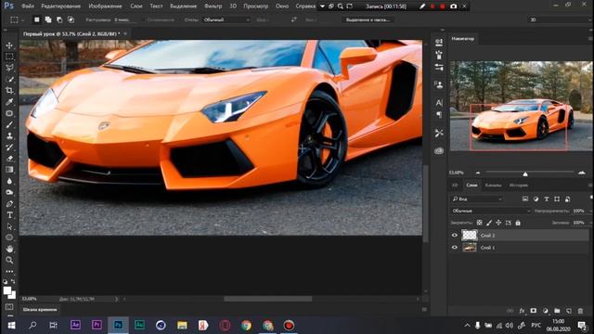
Task: Open the Окно menu
Action: [282, 6]
